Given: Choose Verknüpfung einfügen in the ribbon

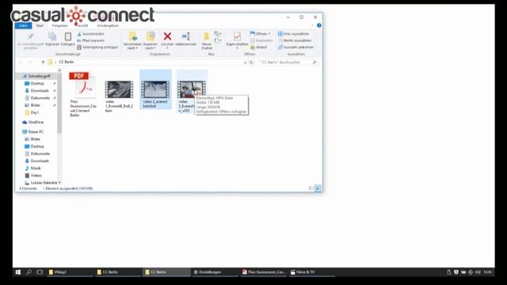Looking at the screenshot, I should point(97,47).
